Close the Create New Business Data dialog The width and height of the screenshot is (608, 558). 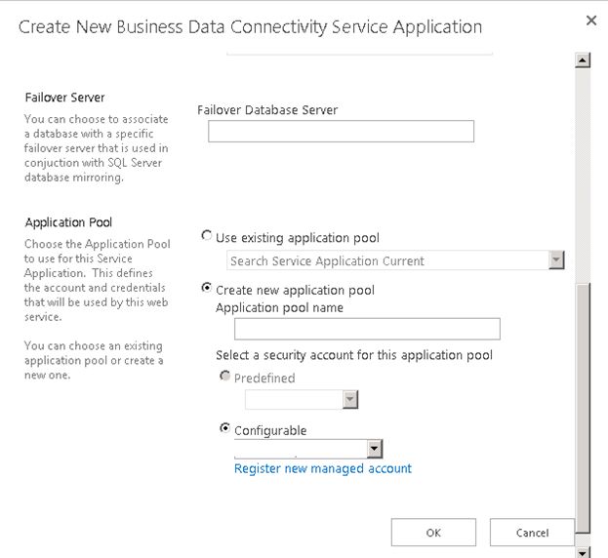590,20
